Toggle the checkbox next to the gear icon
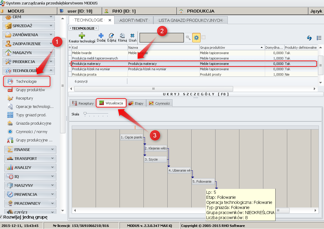The width and height of the screenshot is (324, 229). click(x=204, y=37)
